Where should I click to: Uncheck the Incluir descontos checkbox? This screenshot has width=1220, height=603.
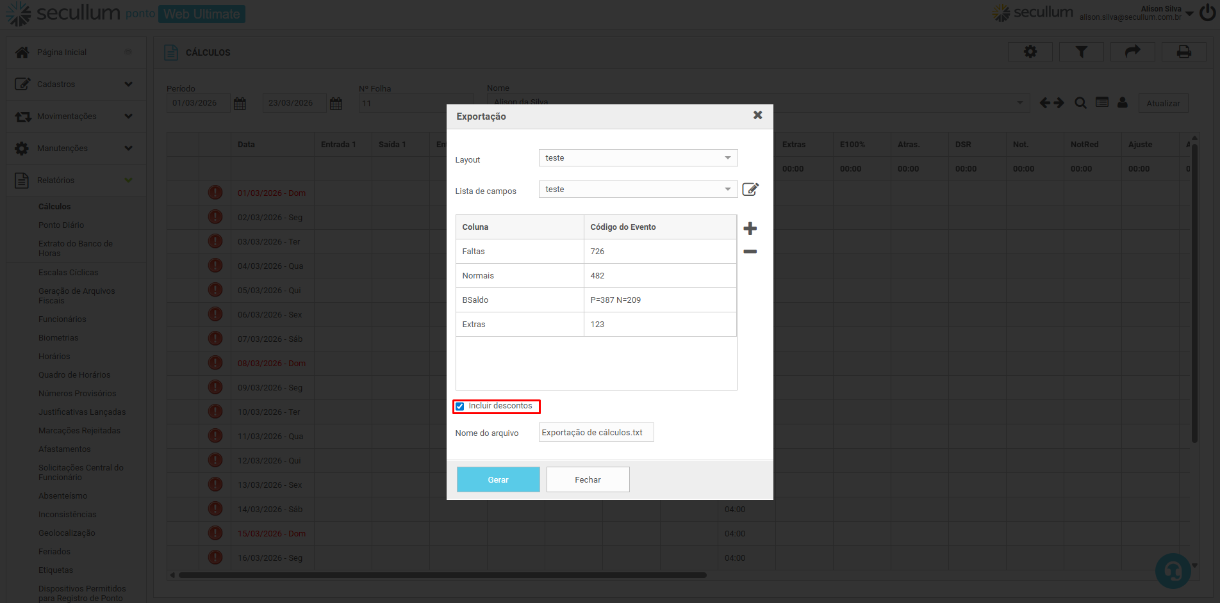[460, 406]
